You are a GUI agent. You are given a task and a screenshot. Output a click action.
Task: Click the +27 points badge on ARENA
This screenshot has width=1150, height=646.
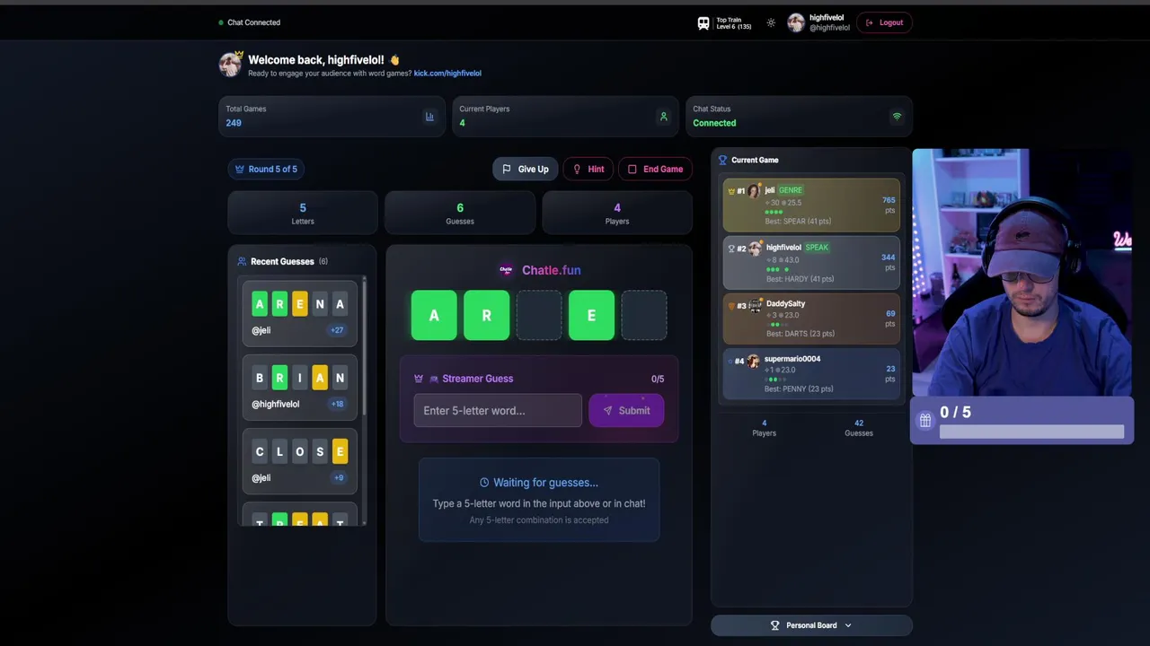coord(337,330)
